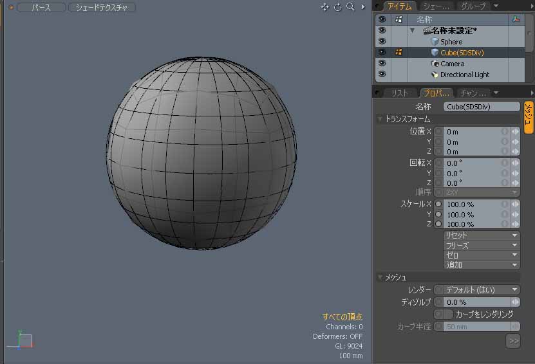Click the スケール Y stepper arrows

(x=515, y=214)
